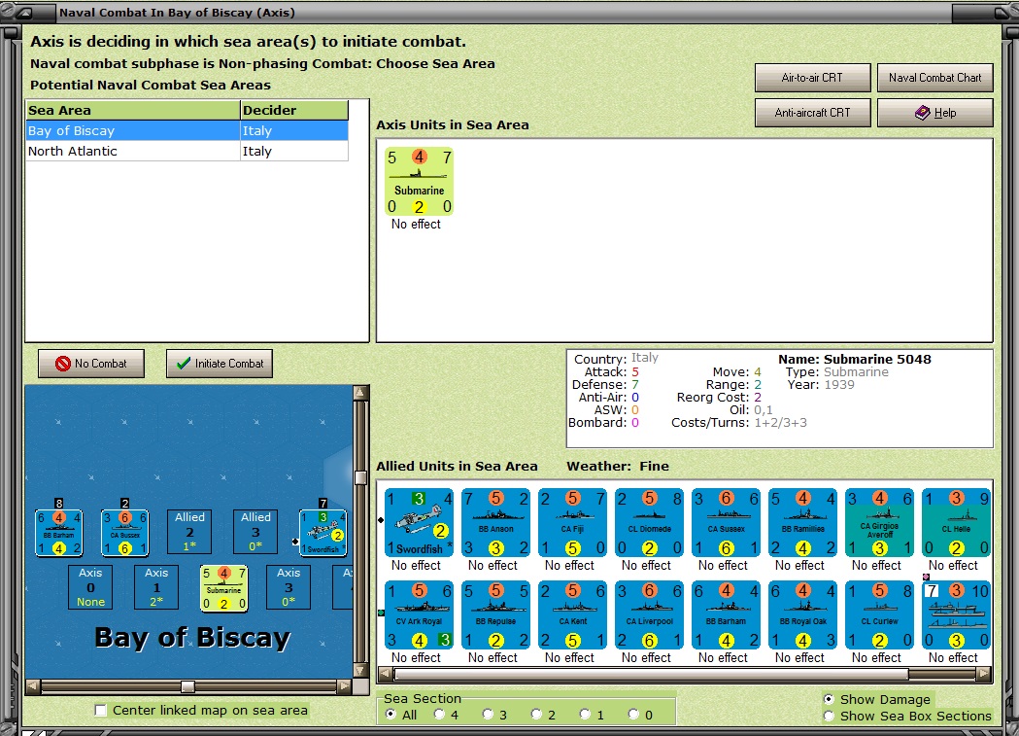Open the Air-to-air CRT

coord(812,78)
